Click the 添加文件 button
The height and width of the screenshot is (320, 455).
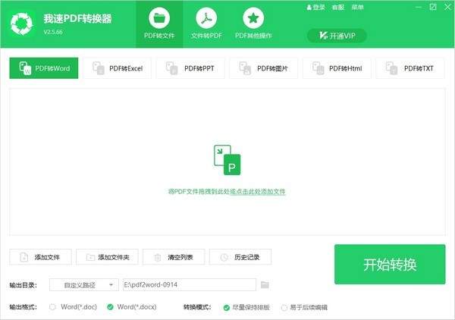pyautogui.click(x=40, y=257)
